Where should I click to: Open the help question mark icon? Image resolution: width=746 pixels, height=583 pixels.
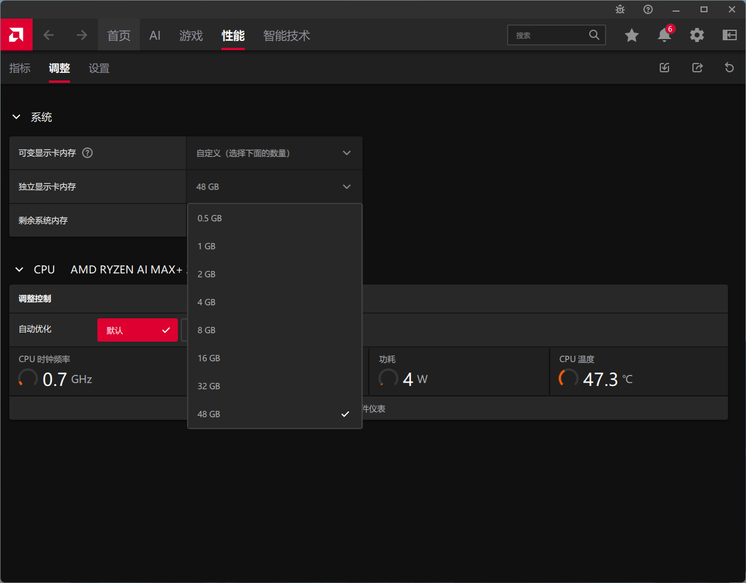tap(648, 9)
